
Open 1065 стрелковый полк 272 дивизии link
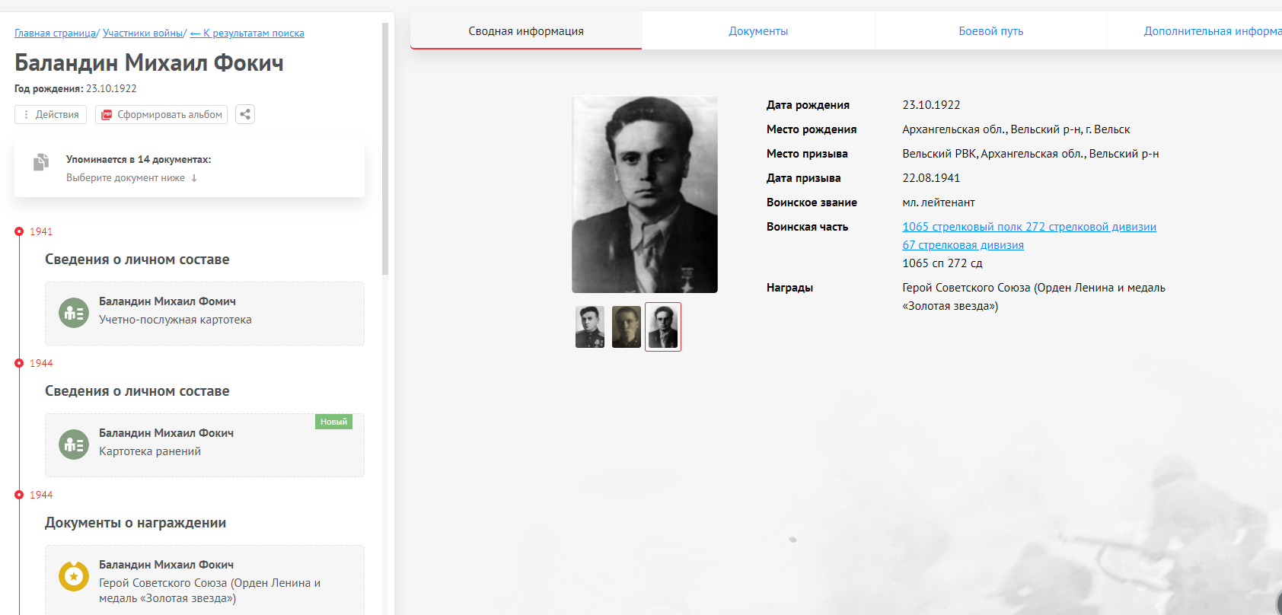[1029, 227]
